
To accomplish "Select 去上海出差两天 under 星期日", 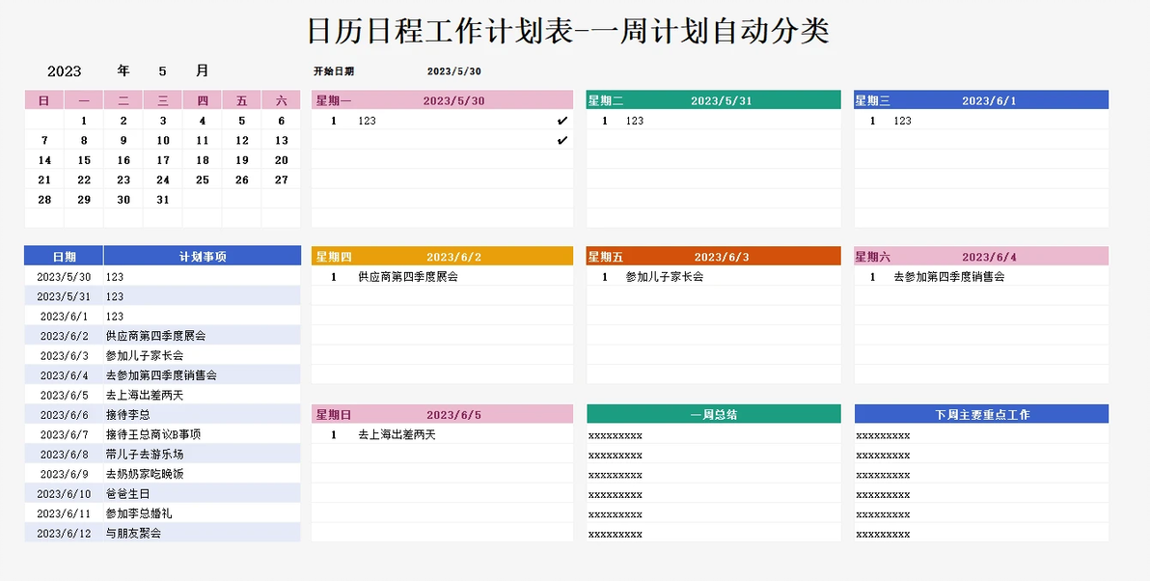I will 397,434.
